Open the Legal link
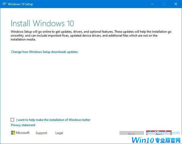 click(59, 133)
